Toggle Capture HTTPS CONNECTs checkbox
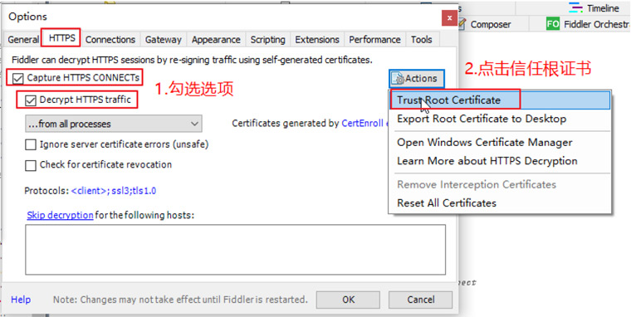 click(x=17, y=78)
